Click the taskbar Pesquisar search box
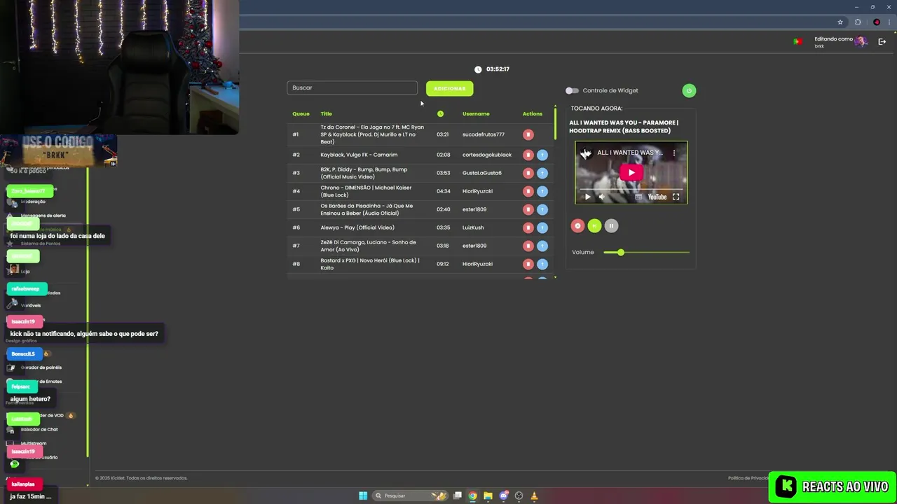Viewport: 897px width, 504px height. tap(411, 496)
